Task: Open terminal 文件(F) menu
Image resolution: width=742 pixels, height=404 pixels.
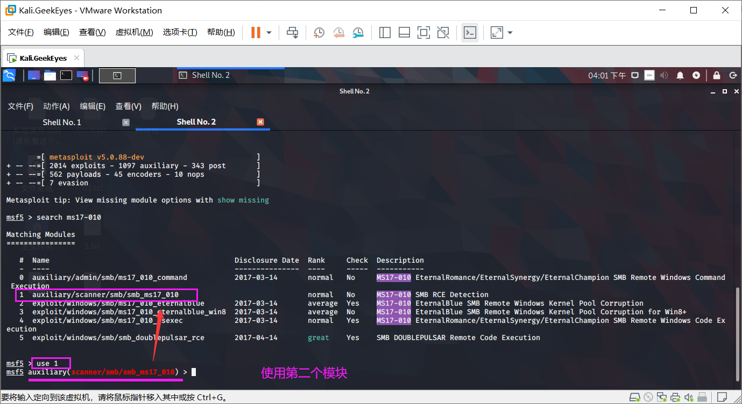Action: 20,106
